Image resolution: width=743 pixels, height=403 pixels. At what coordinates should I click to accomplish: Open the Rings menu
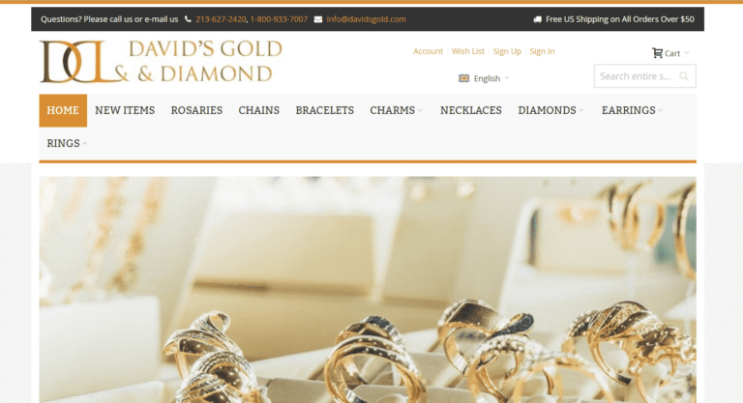pos(67,143)
